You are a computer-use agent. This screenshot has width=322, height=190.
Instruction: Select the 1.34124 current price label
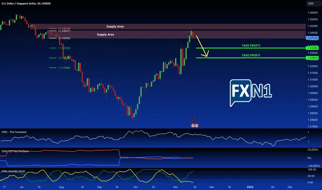(x=312, y=38)
